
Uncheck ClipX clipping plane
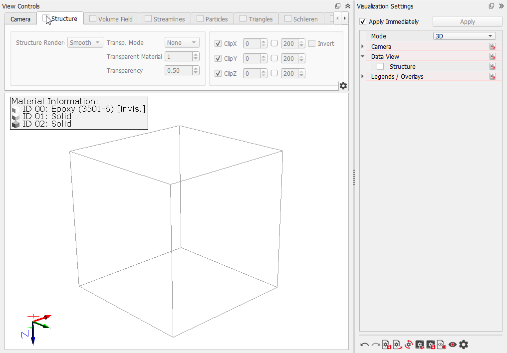point(218,43)
